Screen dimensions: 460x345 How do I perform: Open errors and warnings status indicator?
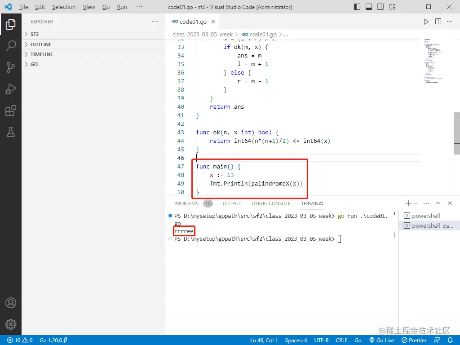click(20, 341)
